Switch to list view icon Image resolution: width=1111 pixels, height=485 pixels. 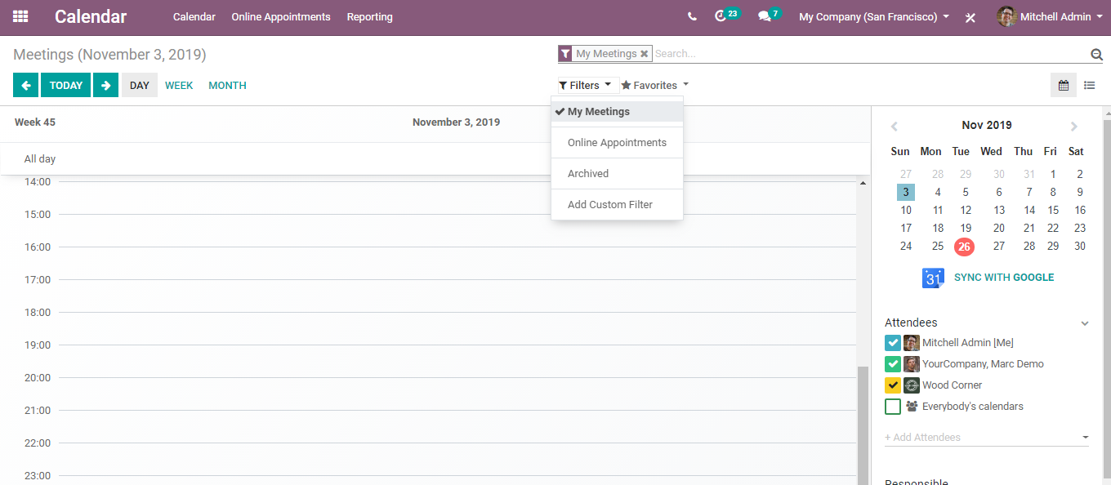pos(1090,85)
